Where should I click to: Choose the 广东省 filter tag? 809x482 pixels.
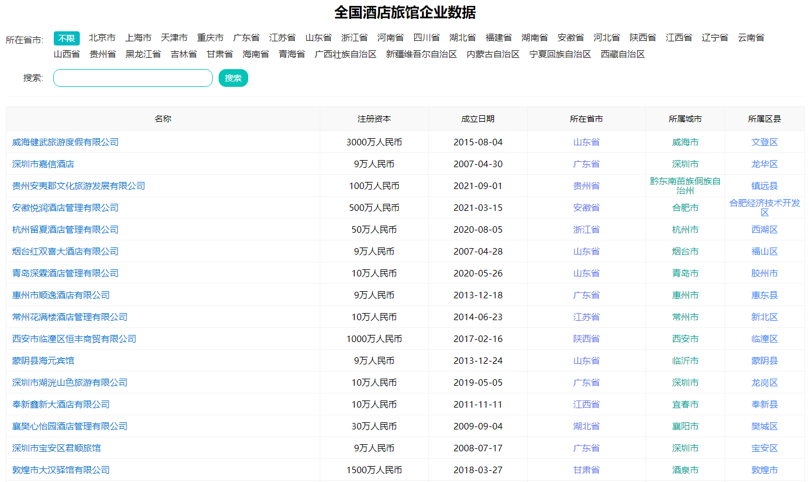coord(246,38)
